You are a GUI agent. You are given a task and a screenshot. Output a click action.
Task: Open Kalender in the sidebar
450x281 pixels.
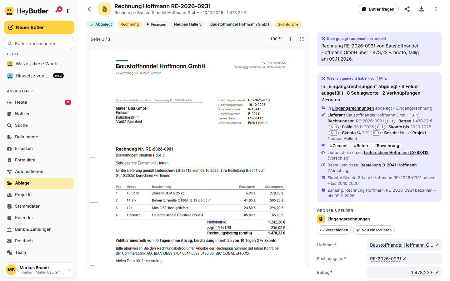[x=39, y=218]
